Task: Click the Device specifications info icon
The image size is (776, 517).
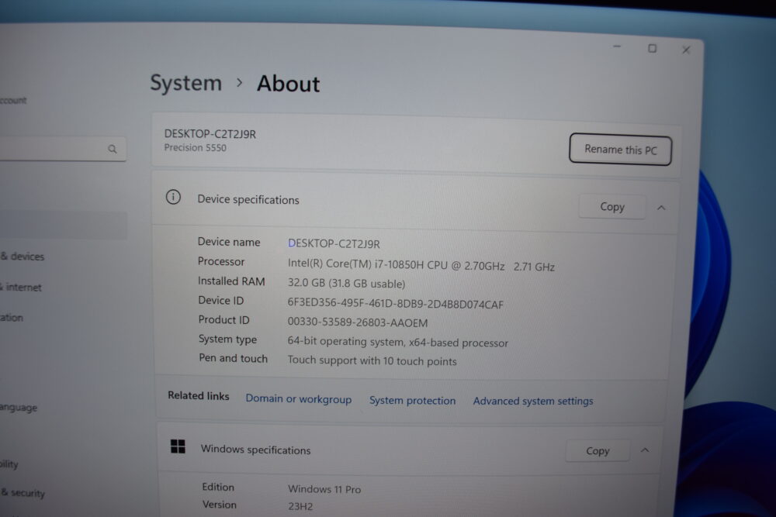Action: click(x=173, y=197)
